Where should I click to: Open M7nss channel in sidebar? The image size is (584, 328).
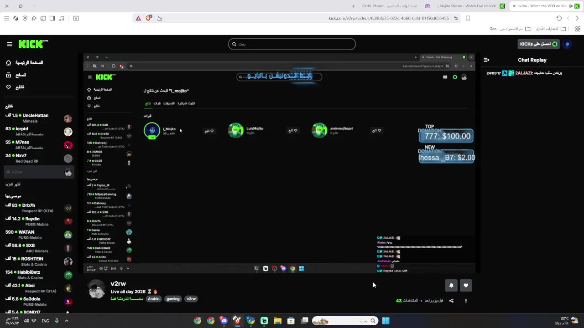point(39,145)
